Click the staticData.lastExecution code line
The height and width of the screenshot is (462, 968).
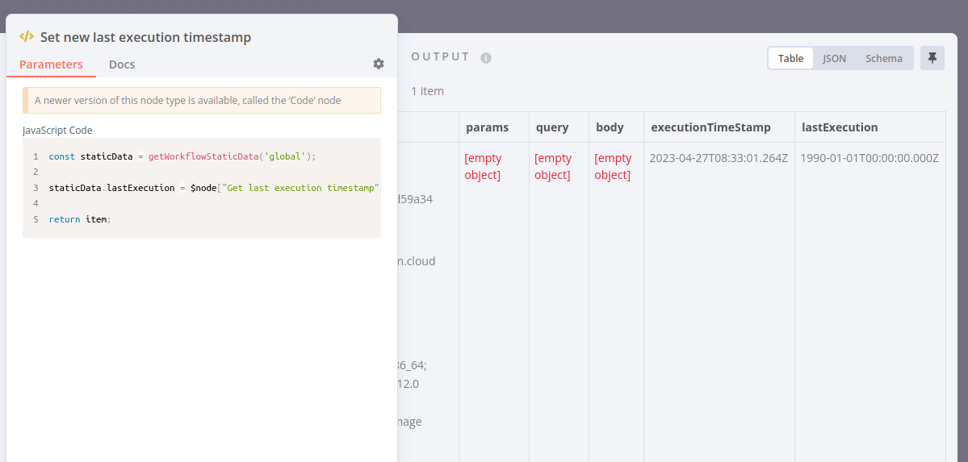point(210,188)
